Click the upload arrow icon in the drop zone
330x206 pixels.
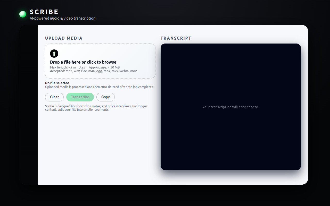(54, 54)
